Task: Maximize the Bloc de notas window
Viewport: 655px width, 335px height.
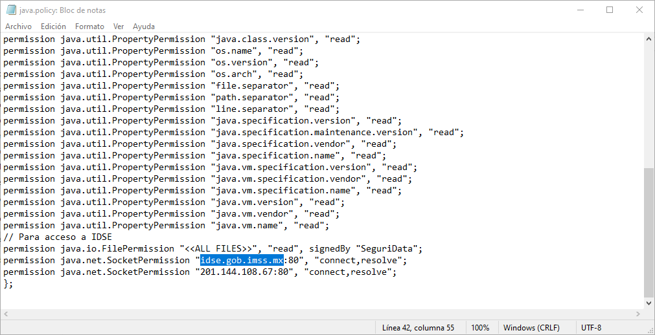Action: (610, 10)
